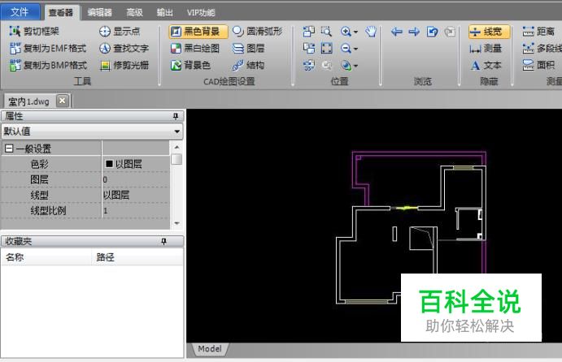Image resolution: width=562 pixels, height=362 pixels.
Task: Click second-row overlapping-windows icon in 位置 group
Action: (x=308, y=48)
